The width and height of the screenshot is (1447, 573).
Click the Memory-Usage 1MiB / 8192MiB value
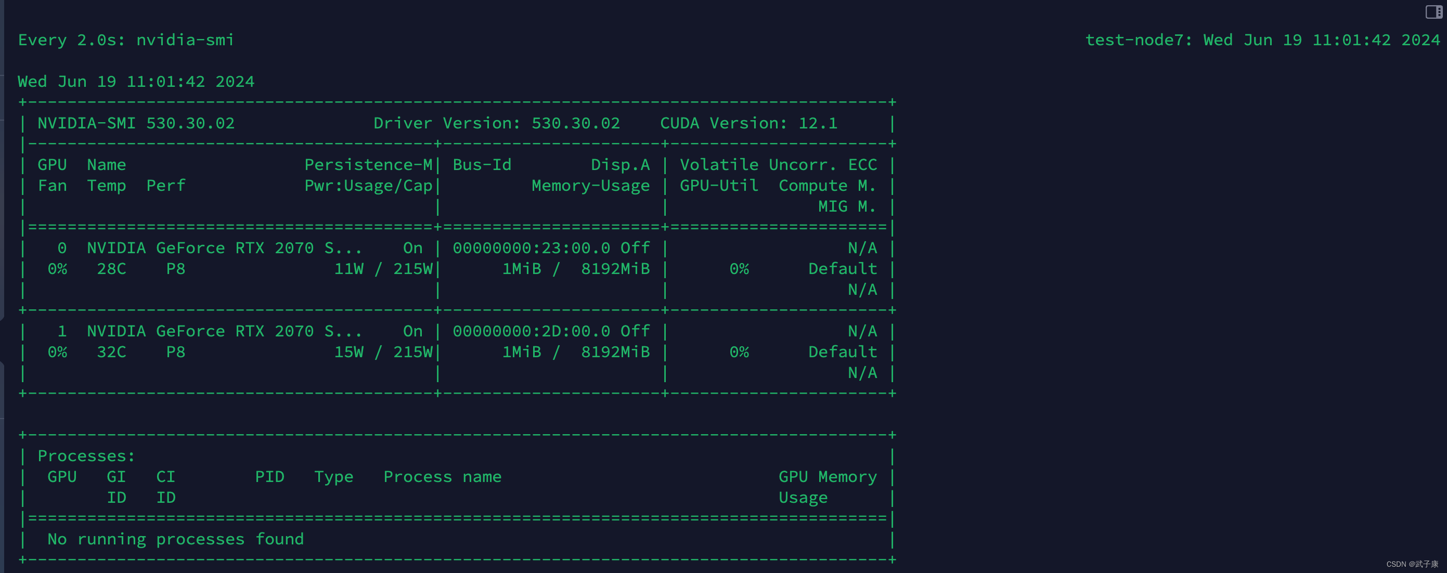click(x=576, y=268)
